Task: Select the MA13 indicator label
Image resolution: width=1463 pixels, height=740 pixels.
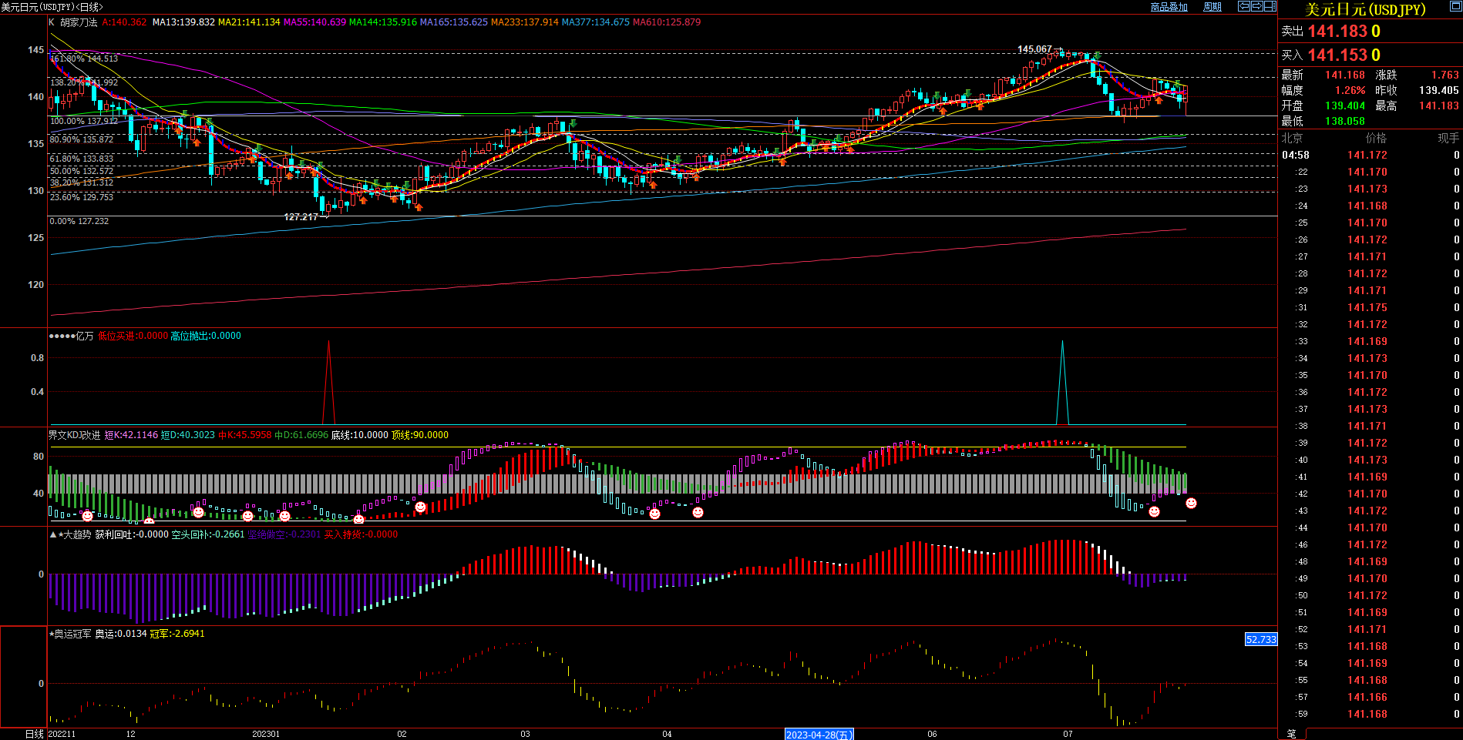Action: [x=183, y=22]
